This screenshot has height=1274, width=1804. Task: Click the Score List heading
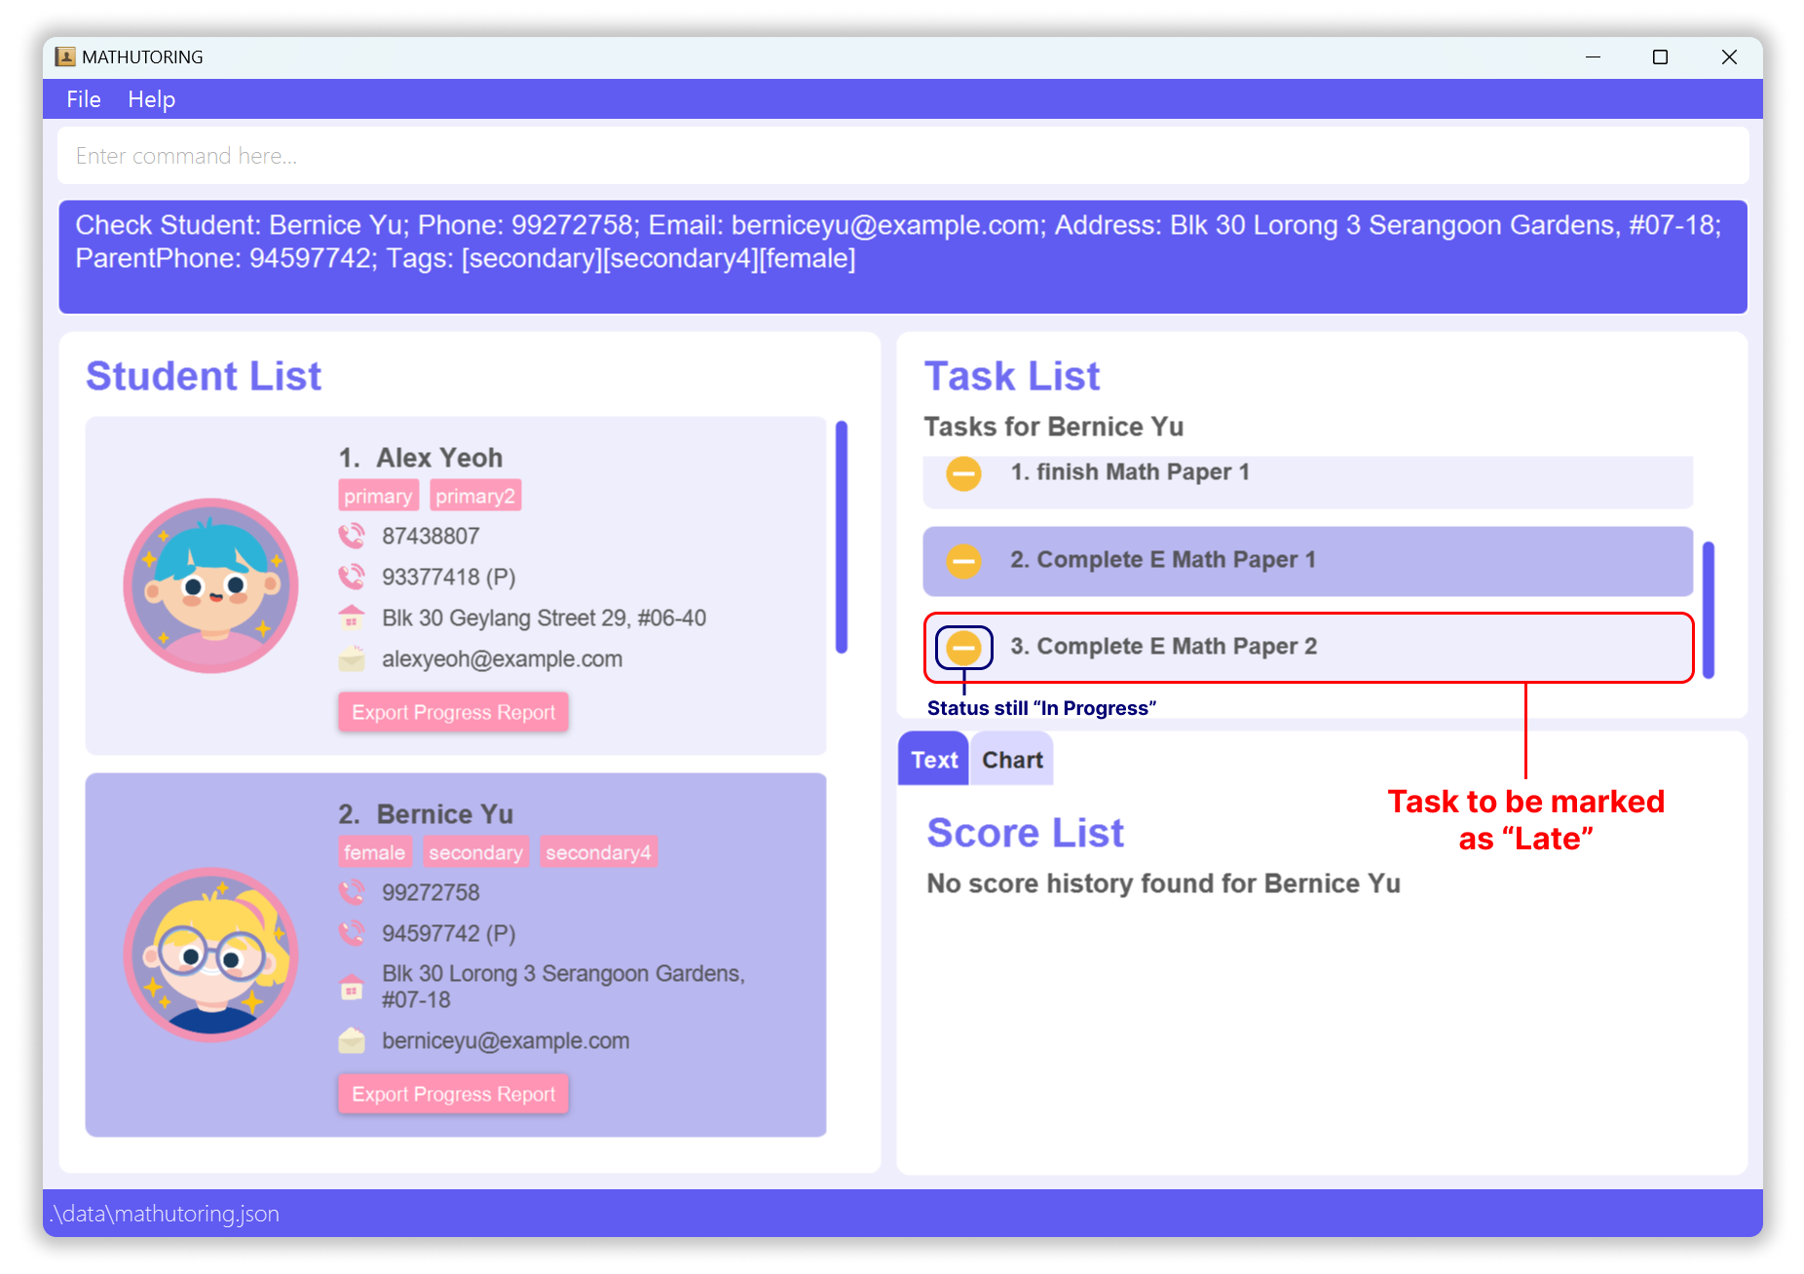(x=1025, y=834)
